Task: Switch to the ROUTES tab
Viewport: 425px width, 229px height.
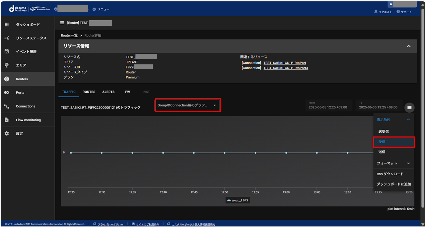Action: 89,92
